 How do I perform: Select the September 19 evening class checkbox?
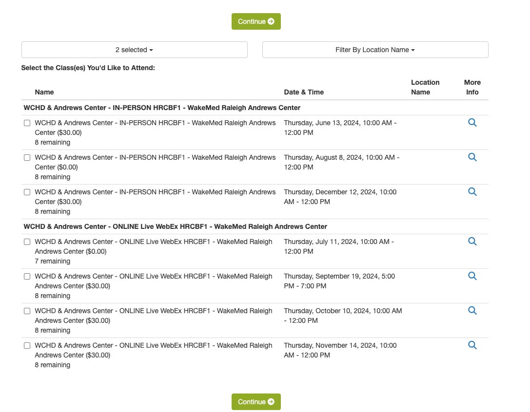tap(27, 277)
